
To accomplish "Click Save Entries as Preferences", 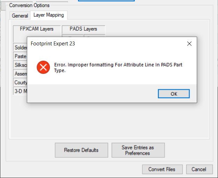I will (138, 150).
